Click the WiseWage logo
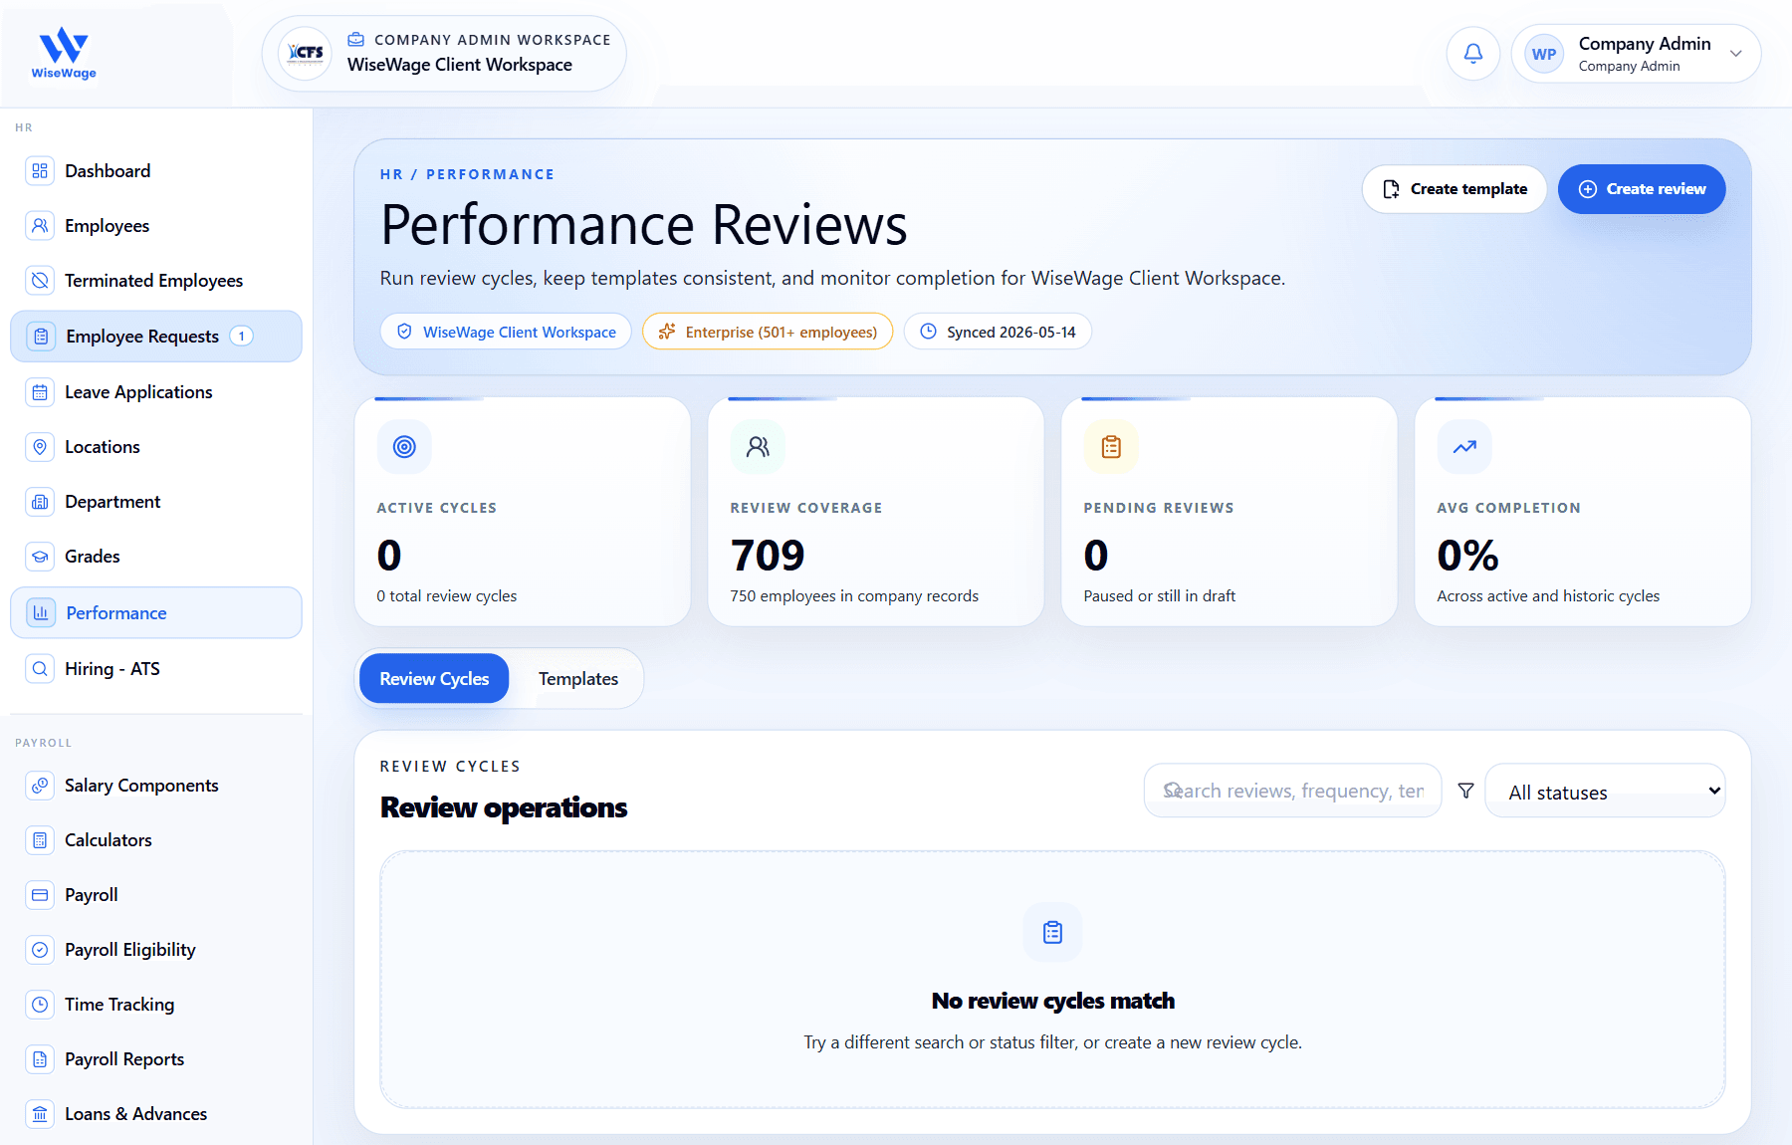Screen dimensions: 1792x1145 (64, 54)
